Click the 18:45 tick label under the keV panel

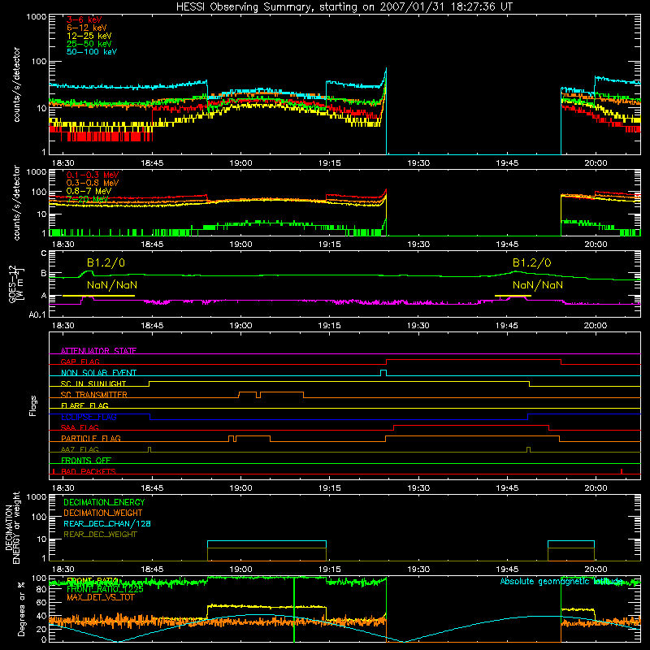[x=152, y=163]
